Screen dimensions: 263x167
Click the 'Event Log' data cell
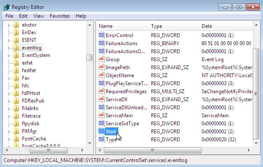pos(213,59)
